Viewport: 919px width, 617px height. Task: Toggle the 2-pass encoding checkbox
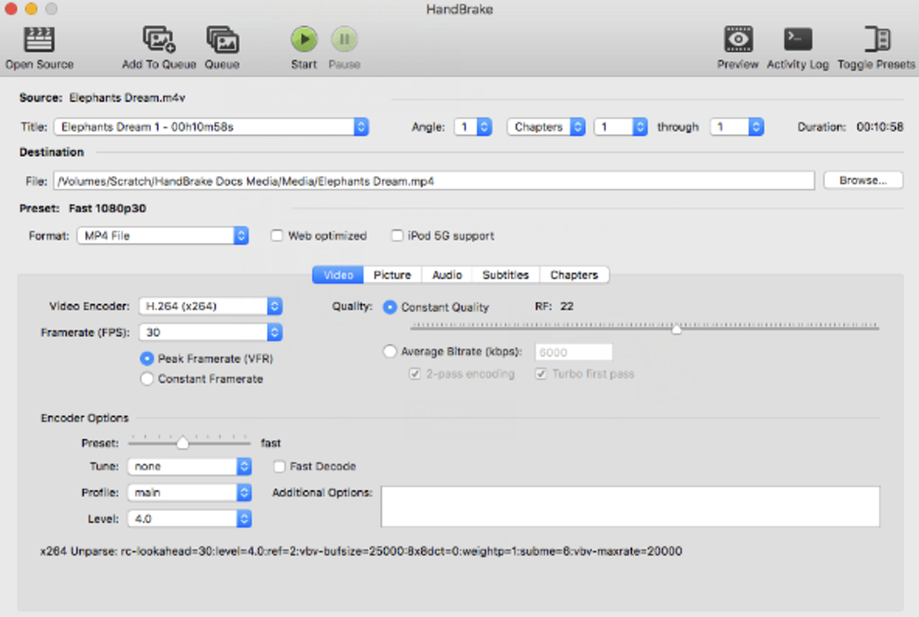tap(415, 374)
